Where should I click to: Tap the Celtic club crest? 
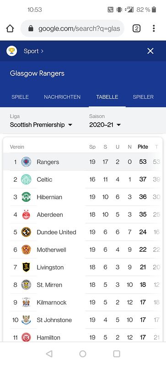(26, 179)
